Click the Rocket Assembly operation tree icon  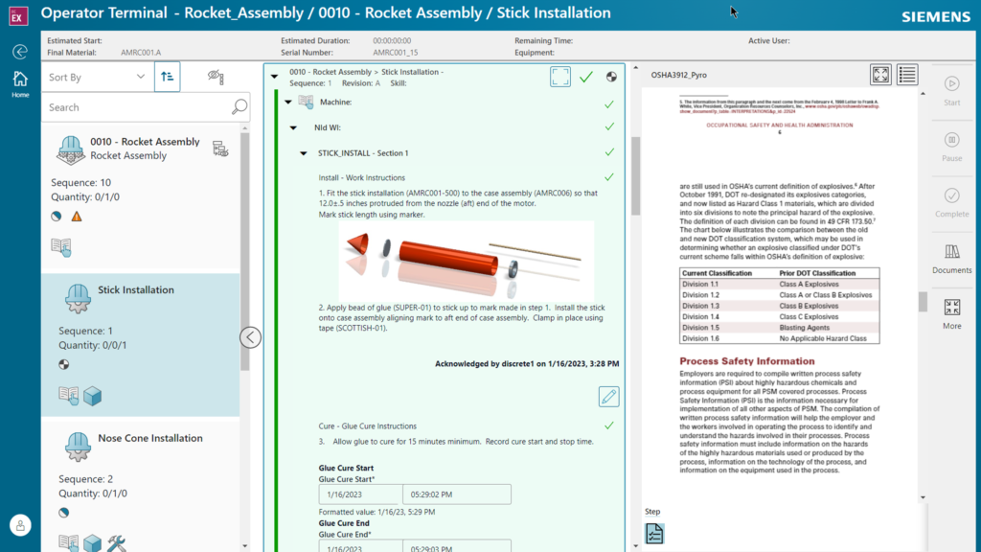(x=220, y=149)
